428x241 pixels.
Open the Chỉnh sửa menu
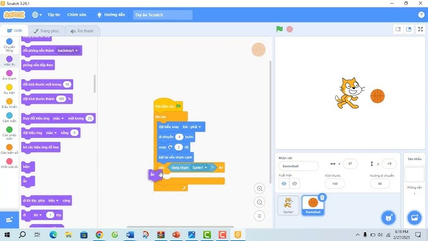point(77,15)
